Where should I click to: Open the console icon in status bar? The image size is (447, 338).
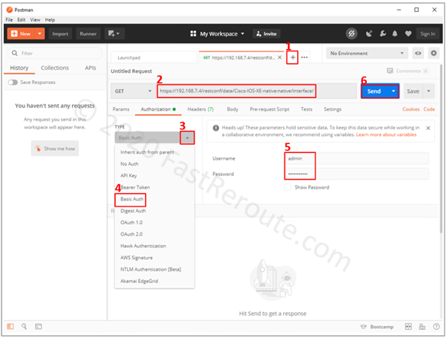tap(38, 326)
